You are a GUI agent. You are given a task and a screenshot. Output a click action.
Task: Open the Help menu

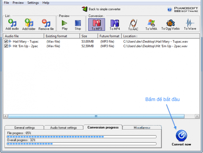pos(46,3)
